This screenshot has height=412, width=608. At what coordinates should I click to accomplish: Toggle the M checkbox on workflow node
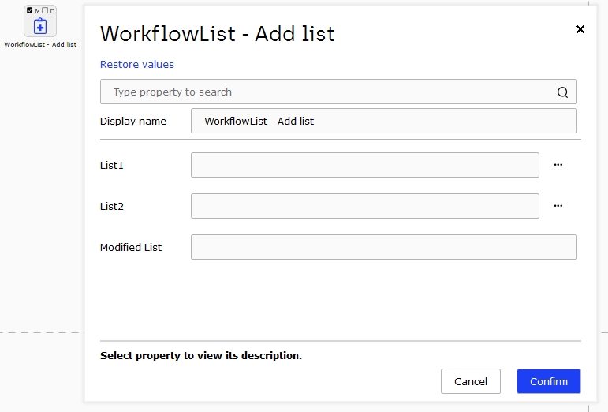[x=30, y=10]
